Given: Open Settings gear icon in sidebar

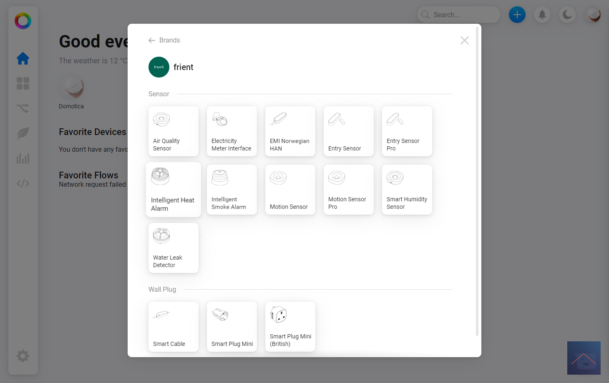Looking at the screenshot, I should click(x=23, y=356).
